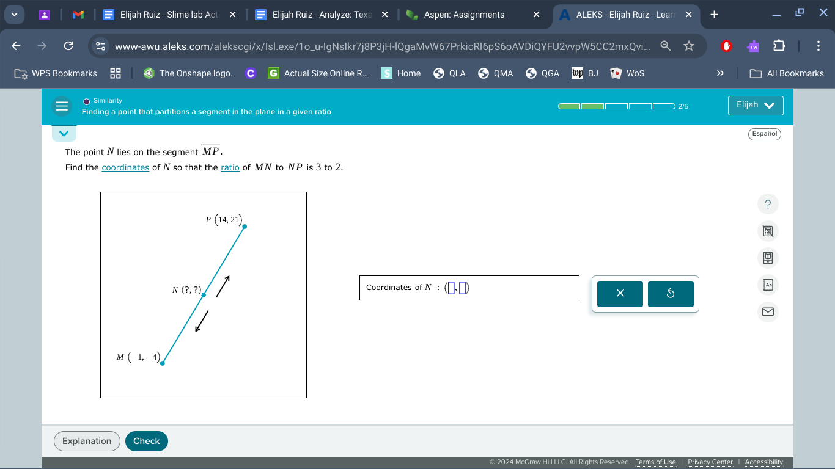Open the extensions puzzle icon

(779, 46)
